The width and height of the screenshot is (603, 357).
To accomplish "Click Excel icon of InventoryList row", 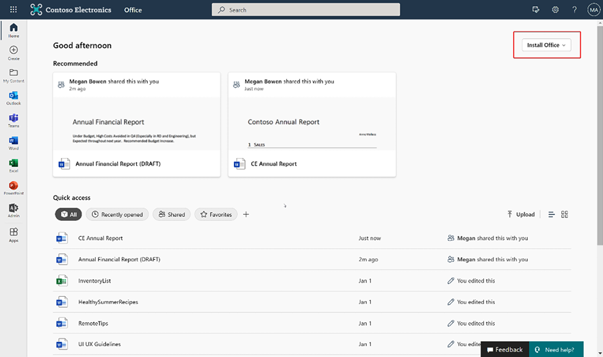I will click(x=62, y=281).
